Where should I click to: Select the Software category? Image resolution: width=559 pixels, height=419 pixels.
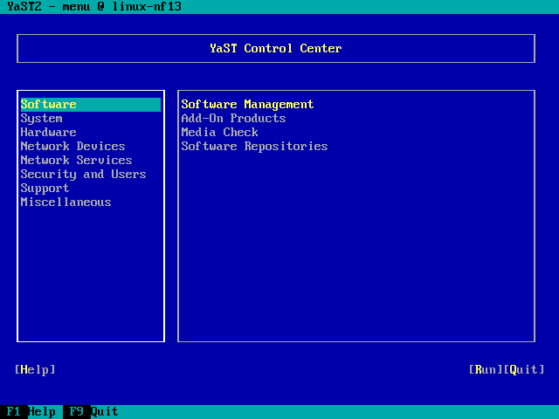coord(91,105)
